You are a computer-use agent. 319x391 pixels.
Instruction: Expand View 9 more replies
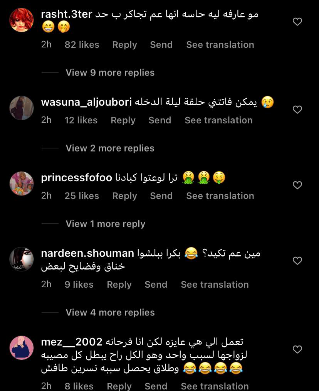[x=110, y=72]
